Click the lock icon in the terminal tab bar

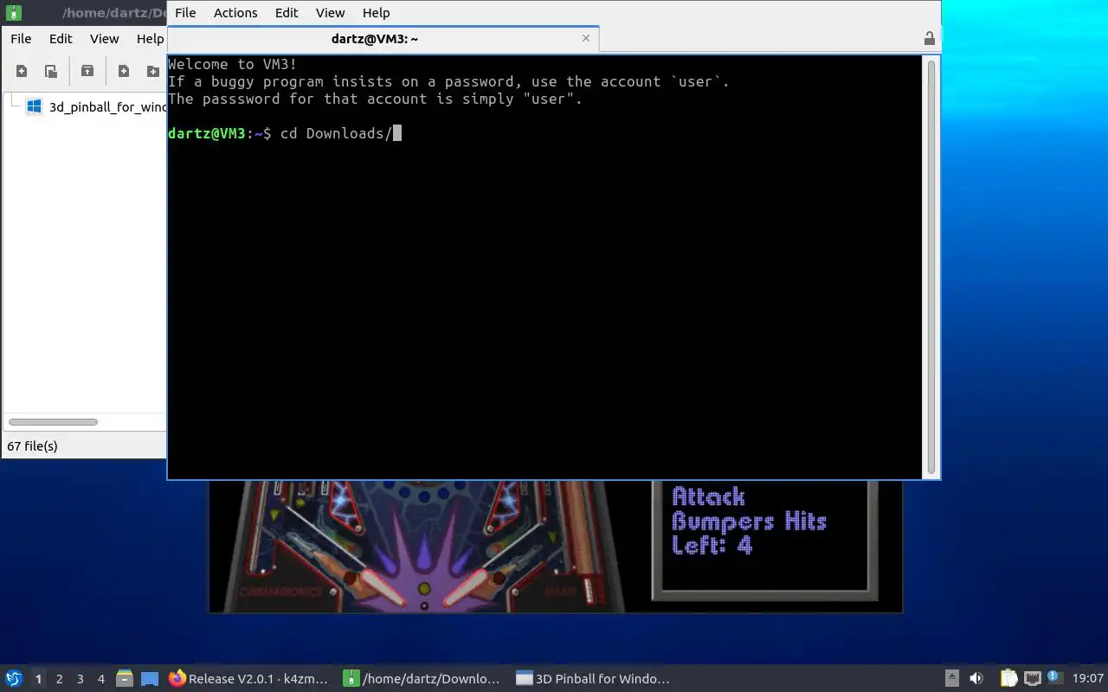[x=929, y=38]
